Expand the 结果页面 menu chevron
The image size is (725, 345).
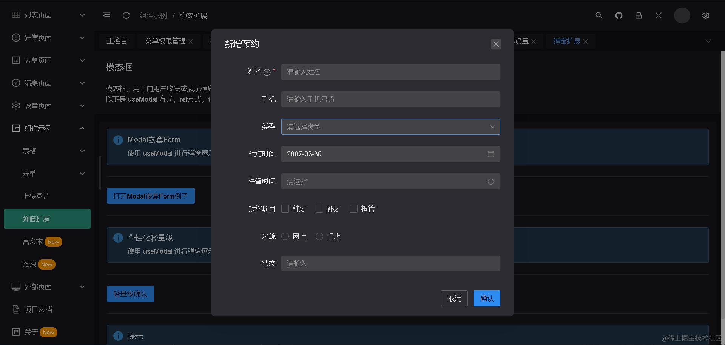82,83
